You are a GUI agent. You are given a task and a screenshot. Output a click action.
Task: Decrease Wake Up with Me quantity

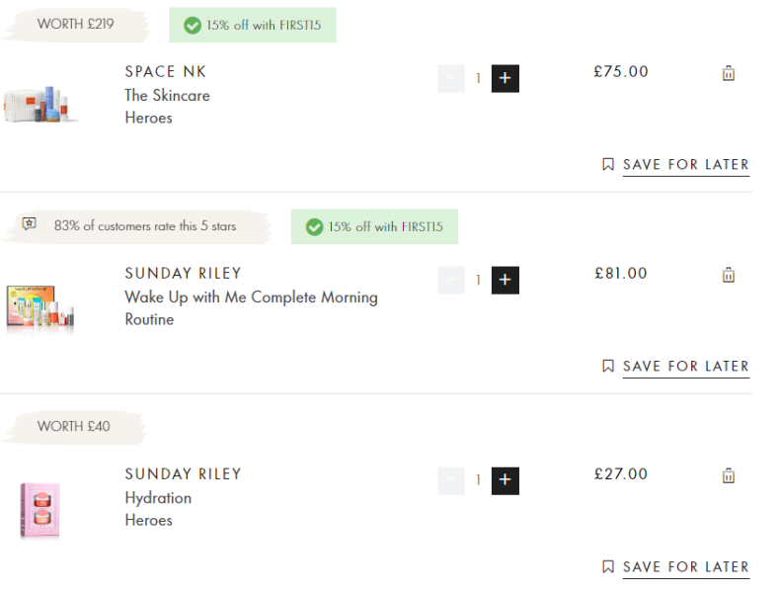(451, 280)
